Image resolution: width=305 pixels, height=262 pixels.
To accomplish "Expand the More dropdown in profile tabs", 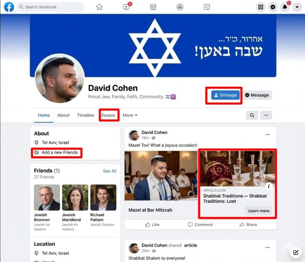I will 130,115.
